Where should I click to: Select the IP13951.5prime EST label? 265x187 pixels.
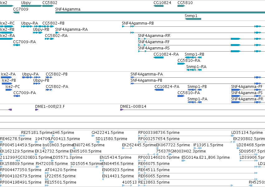tap(208, 145)
